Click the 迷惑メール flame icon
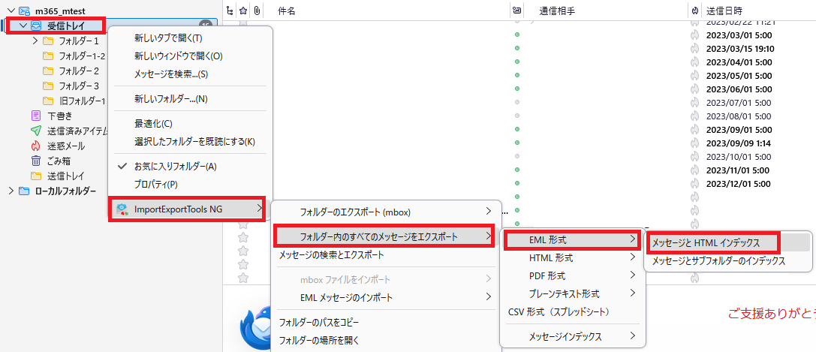816x352 pixels. point(36,146)
